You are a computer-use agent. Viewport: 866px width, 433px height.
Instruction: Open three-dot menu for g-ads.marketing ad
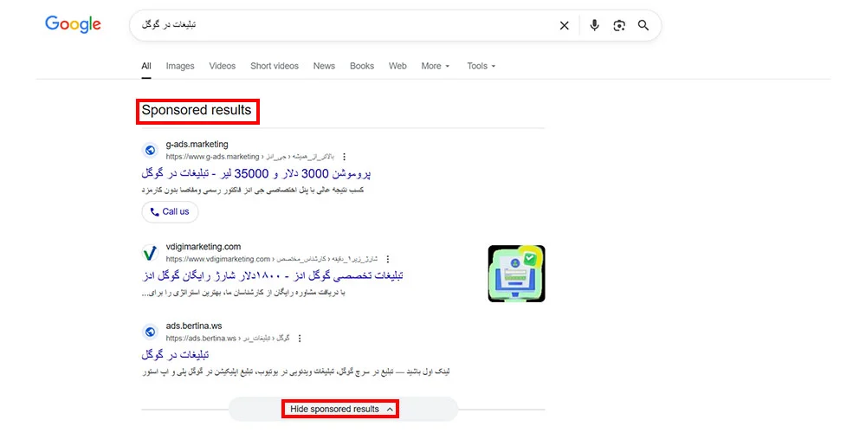click(344, 157)
